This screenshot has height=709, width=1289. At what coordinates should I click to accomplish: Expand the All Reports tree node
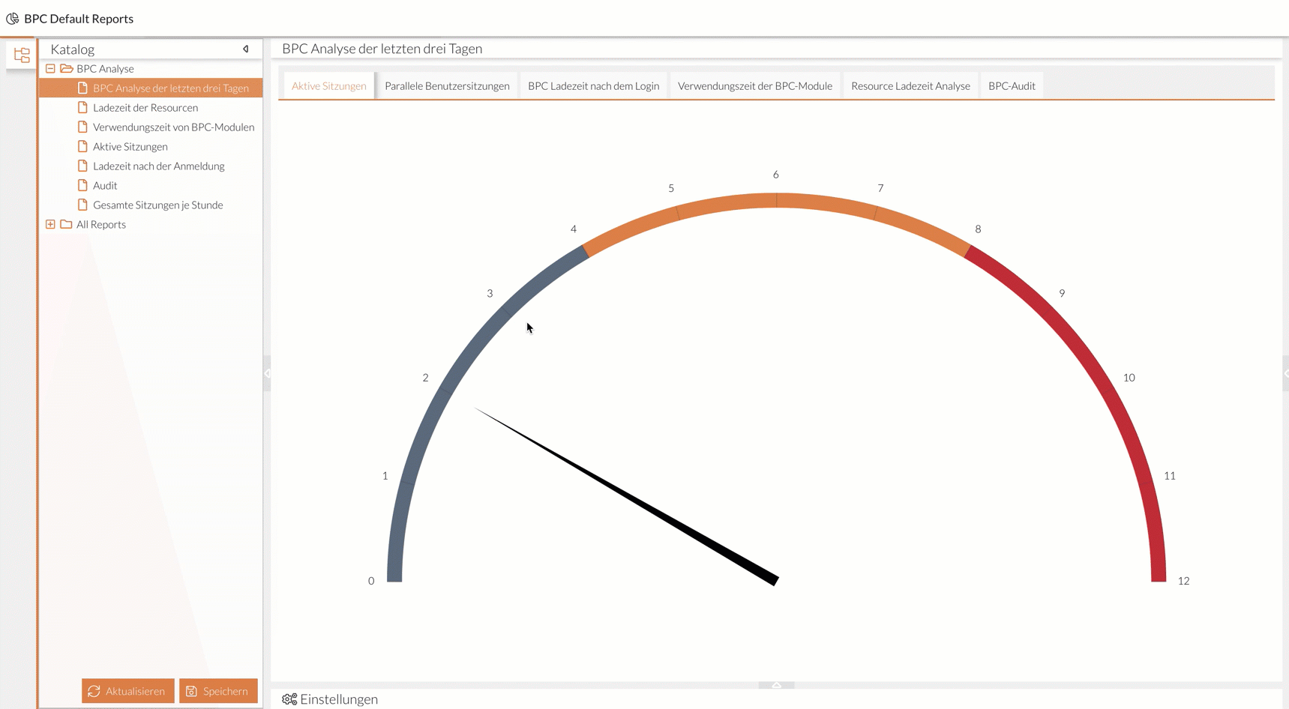[x=50, y=225]
